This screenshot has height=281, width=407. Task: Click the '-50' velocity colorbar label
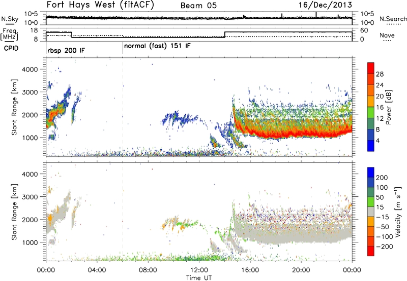pyautogui.click(x=383, y=227)
